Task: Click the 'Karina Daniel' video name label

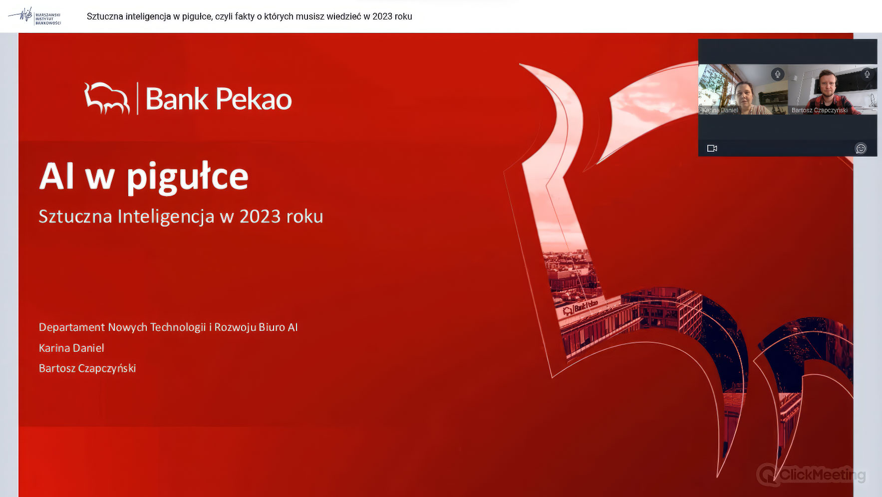Action: click(x=720, y=110)
